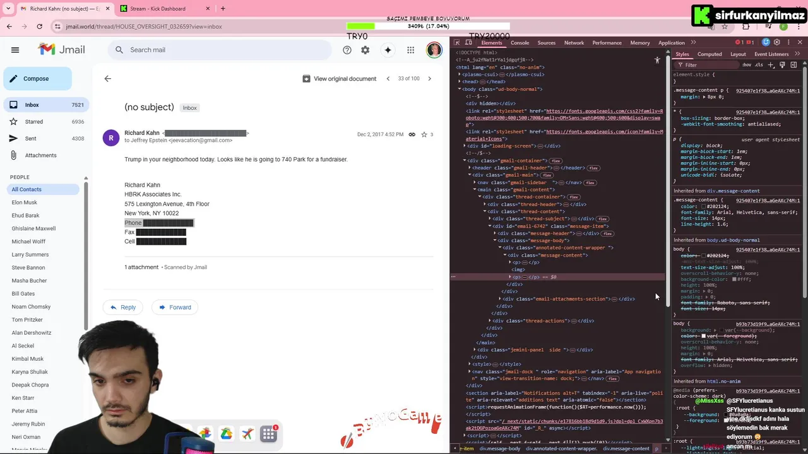The image size is (808, 454).
Task: Select Elon Musk in People list
Action: (24, 202)
